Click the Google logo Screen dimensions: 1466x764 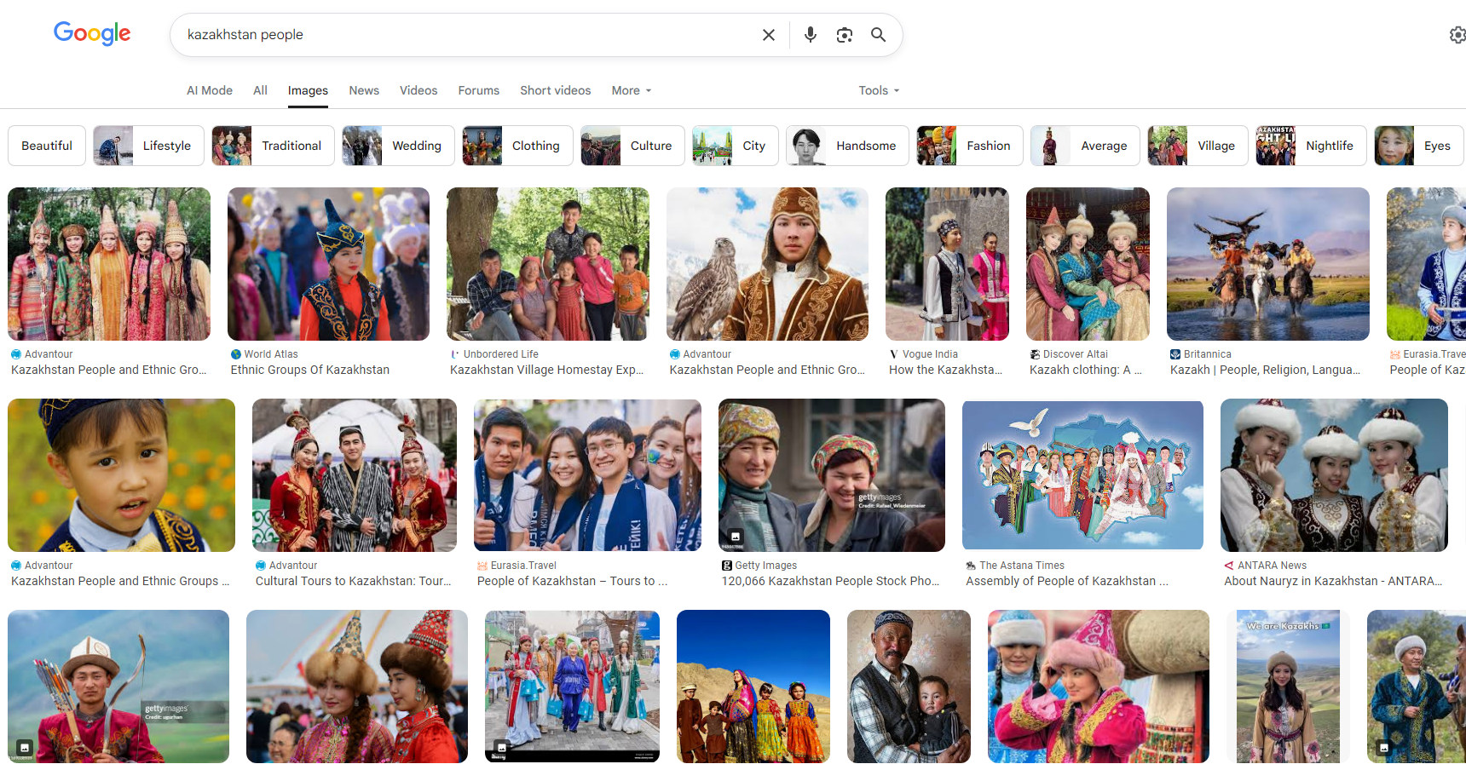point(92,33)
